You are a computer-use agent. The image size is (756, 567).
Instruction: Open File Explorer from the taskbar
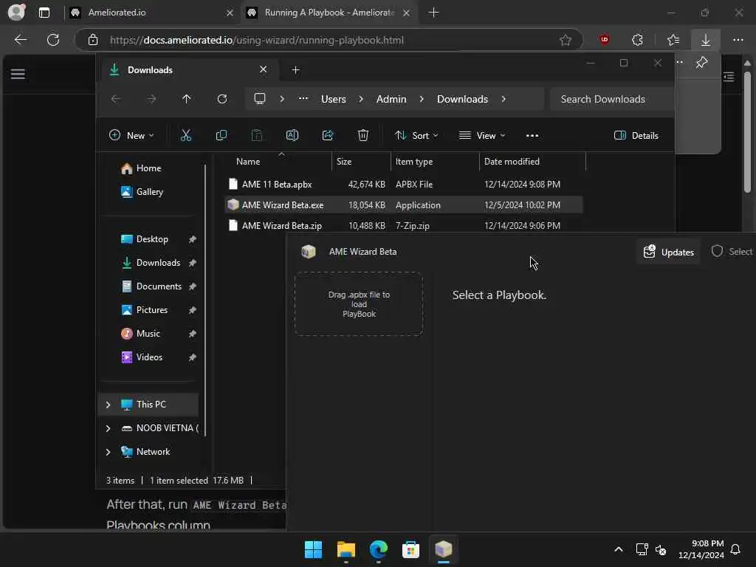(x=346, y=549)
